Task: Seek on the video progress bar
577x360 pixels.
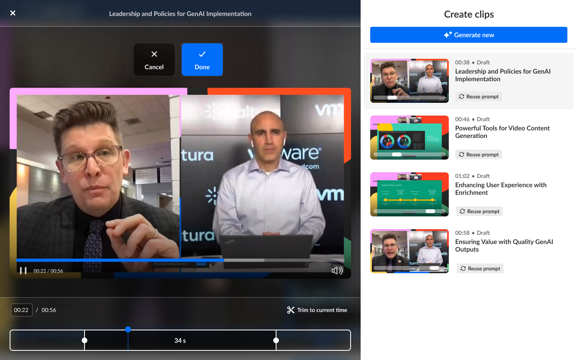Action: [x=180, y=260]
